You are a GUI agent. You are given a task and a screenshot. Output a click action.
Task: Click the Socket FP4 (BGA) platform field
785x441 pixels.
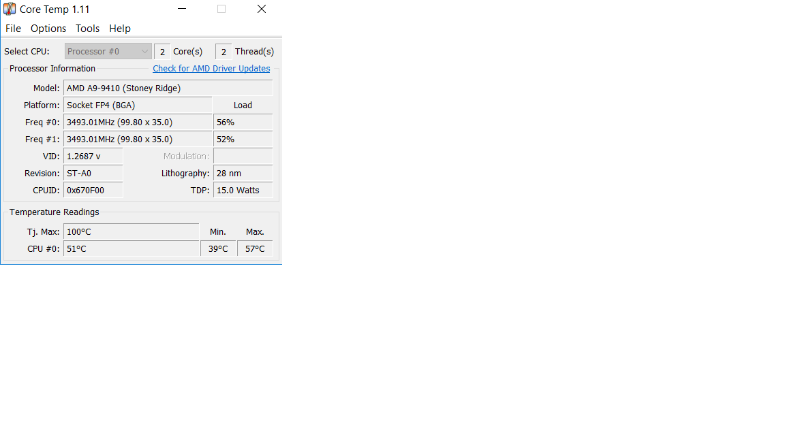point(138,105)
